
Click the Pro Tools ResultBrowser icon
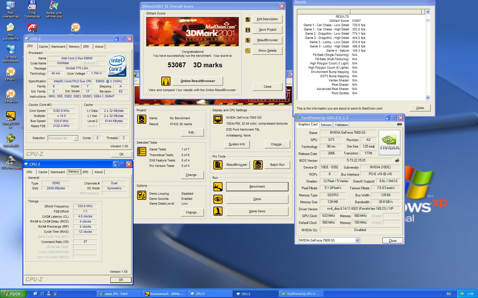point(218,165)
